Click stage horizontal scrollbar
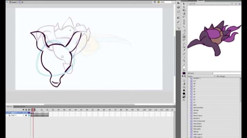Image resolution: width=247 pixels, height=138 pixels. [89, 104]
